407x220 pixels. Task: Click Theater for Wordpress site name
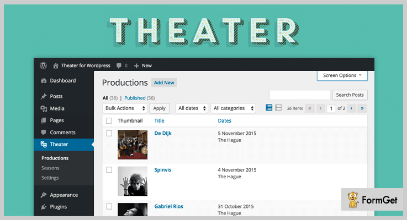[86, 65]
